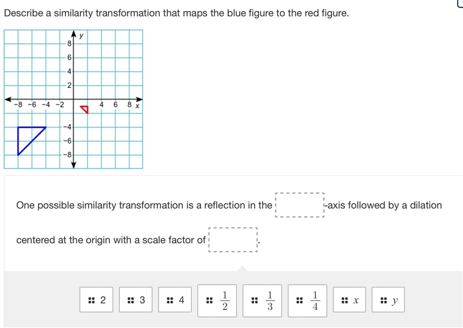Click the blank box before "-axis"

point(300,205)
